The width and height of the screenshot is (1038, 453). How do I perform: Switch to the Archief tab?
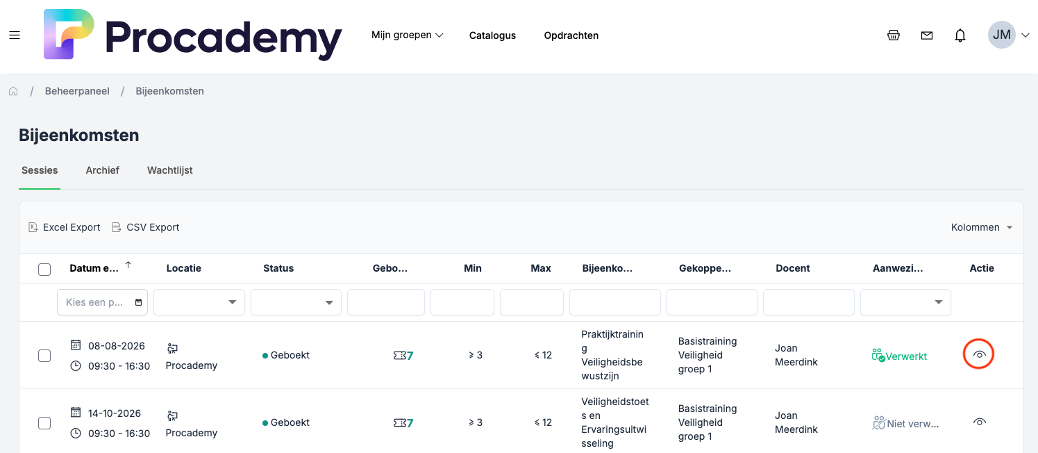click(103, 170)
